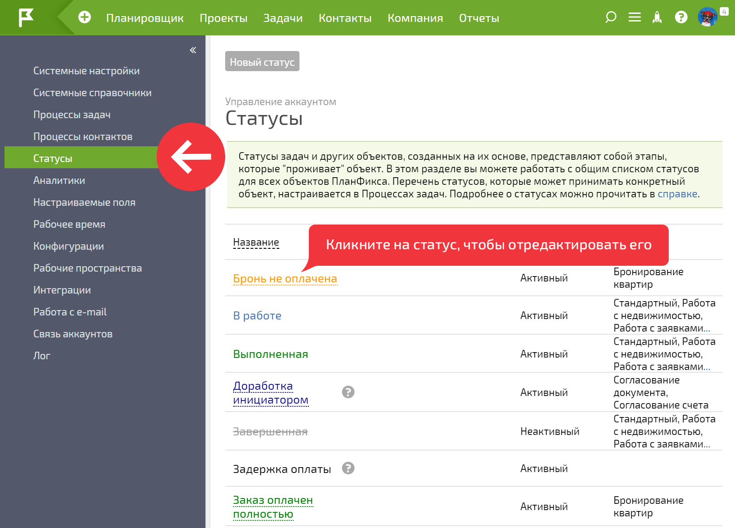Show hint next to Доработка инициатором
This screenshot has width=735, height=528.
point(348,392)
